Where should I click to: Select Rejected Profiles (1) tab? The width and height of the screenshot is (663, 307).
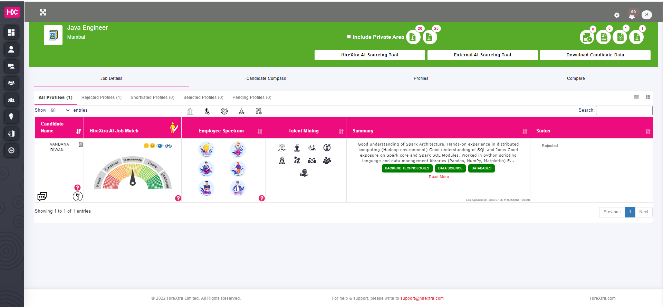102,97
